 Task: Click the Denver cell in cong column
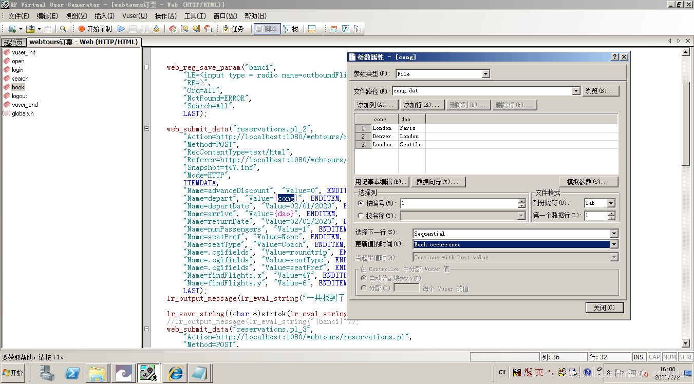pos(384,137)
